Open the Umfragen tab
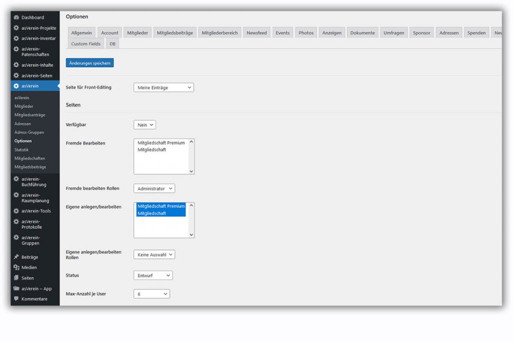This screenshot has height=342, width=513. pos(394,33)
